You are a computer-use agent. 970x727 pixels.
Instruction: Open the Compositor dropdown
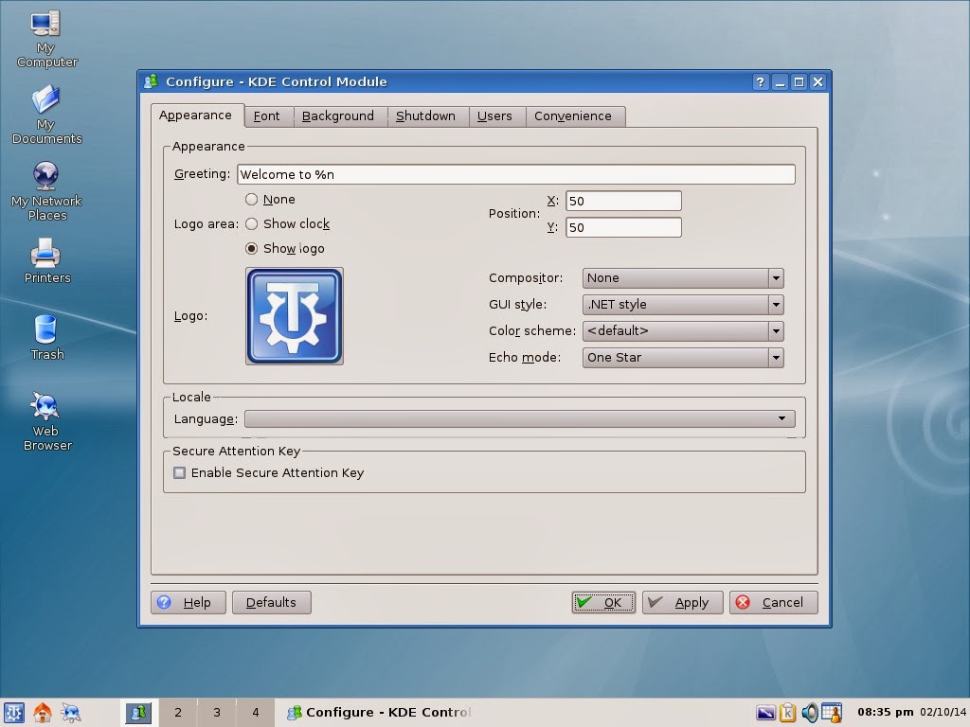tap(774, 277)
